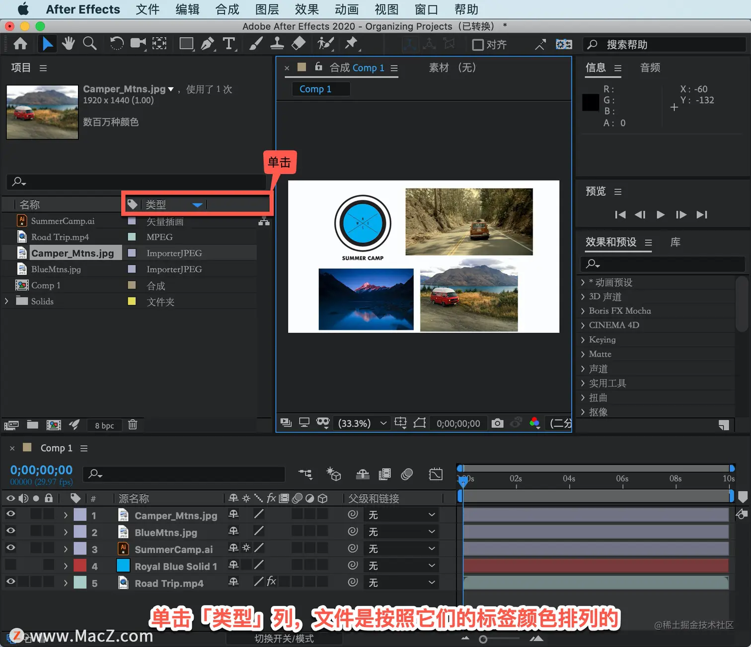751x647 pixels.
Task: Select the Eraser tool
Action: tap(298, 44)
